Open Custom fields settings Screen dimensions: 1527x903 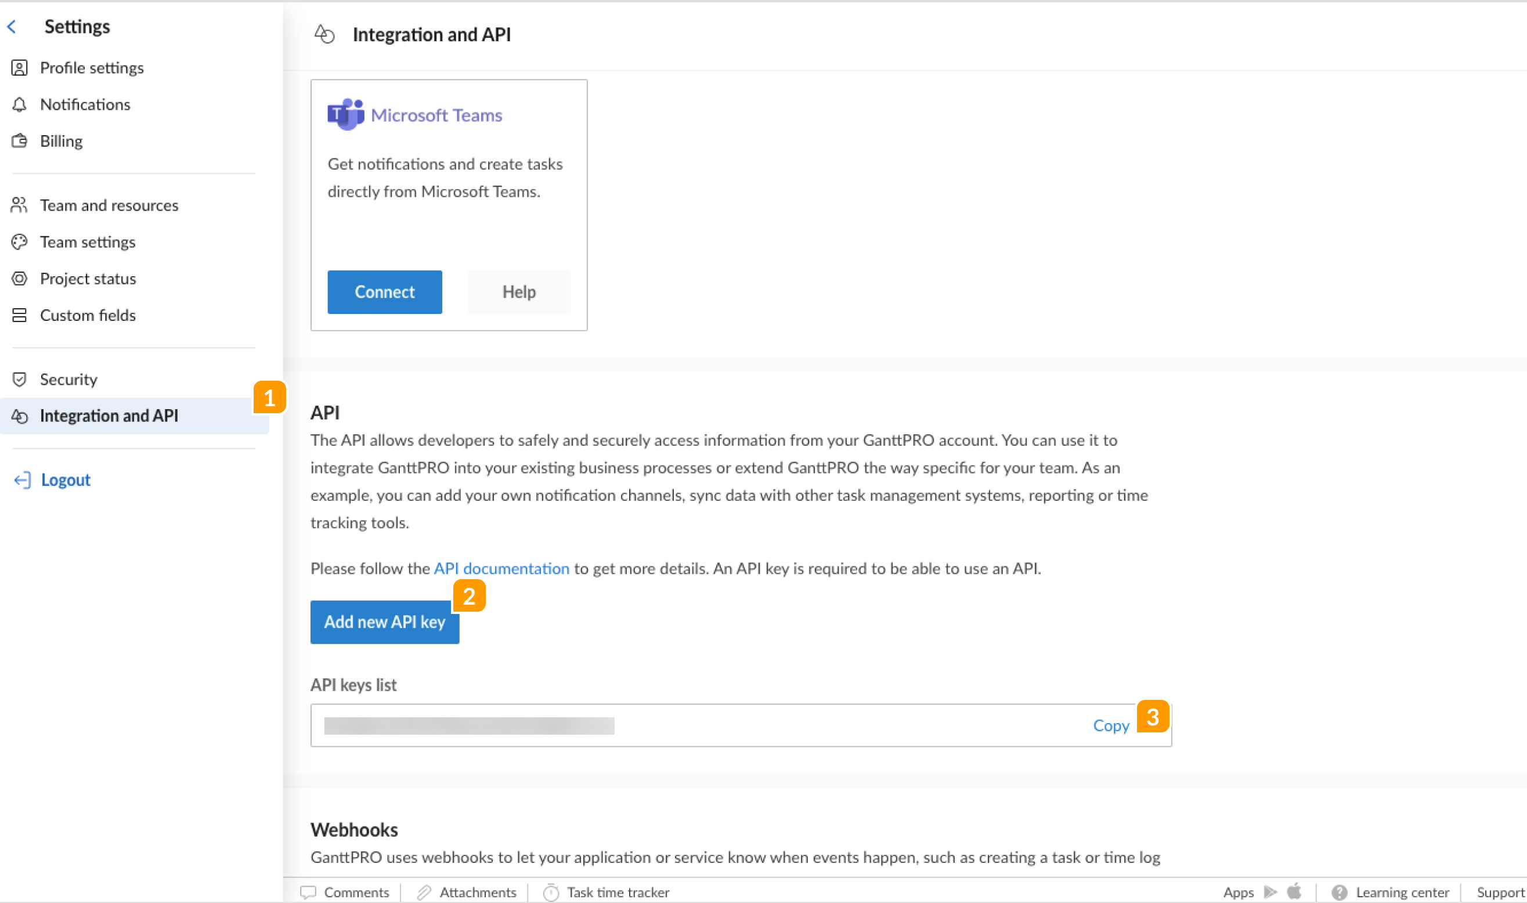pos(88,315)
